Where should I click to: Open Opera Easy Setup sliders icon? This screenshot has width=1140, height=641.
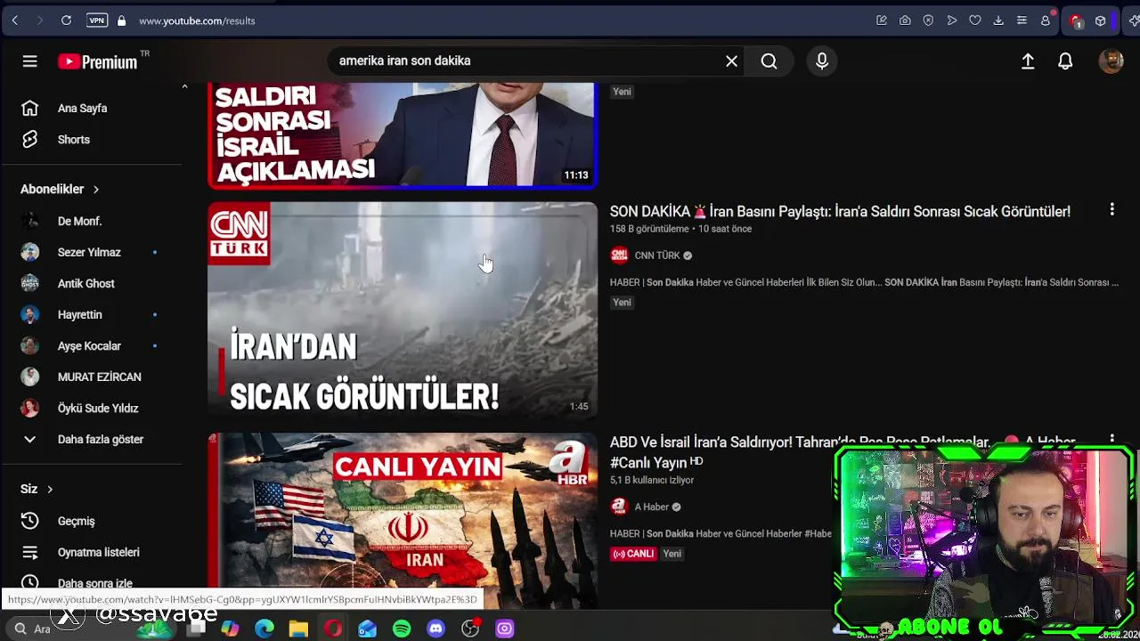click(x=1022, y=20)
